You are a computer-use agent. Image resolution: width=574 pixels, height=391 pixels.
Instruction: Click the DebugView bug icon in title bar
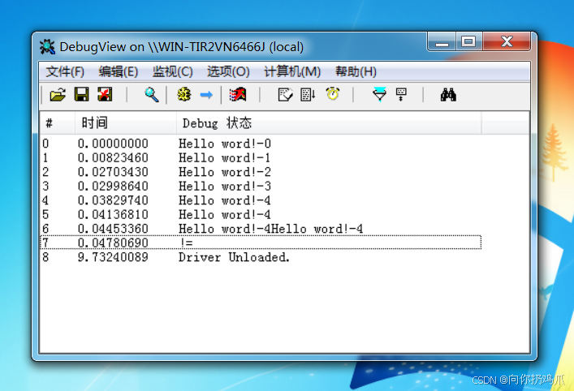coord(47,47)
